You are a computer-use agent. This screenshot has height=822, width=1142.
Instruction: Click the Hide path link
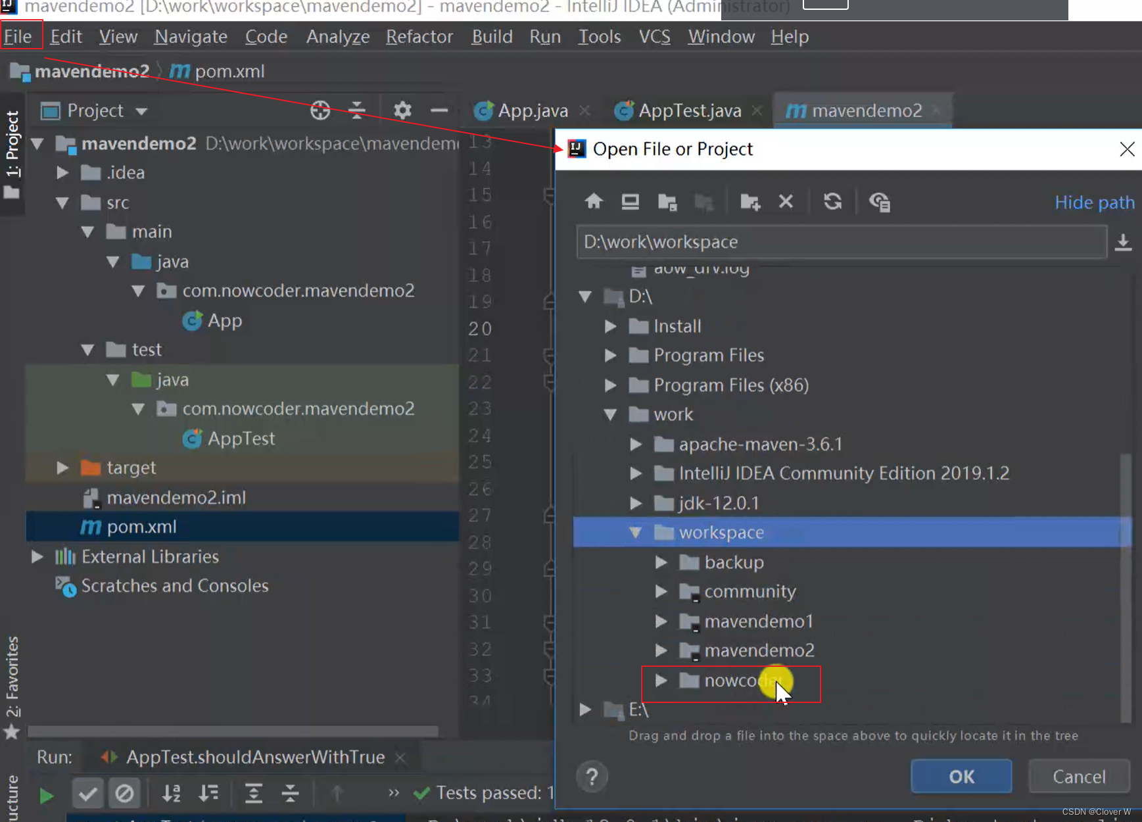point(1095,203)
